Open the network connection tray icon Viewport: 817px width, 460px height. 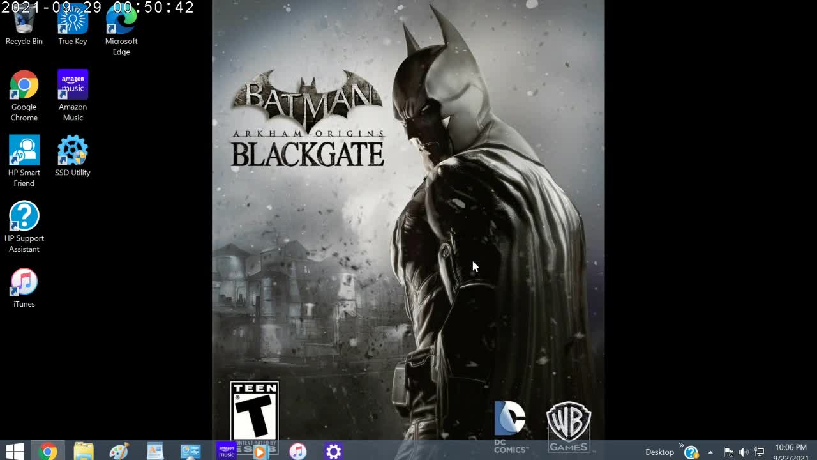click(x=760, y=452)
